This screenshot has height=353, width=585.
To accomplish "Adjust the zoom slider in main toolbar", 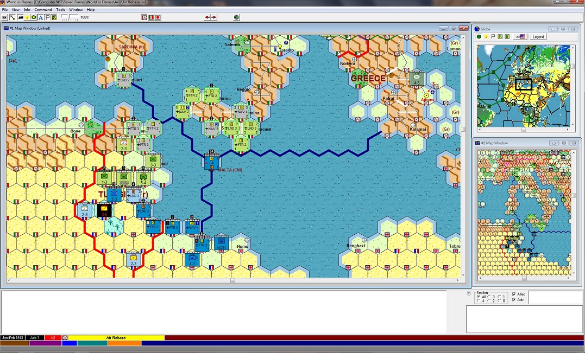I will pos(70,17).
